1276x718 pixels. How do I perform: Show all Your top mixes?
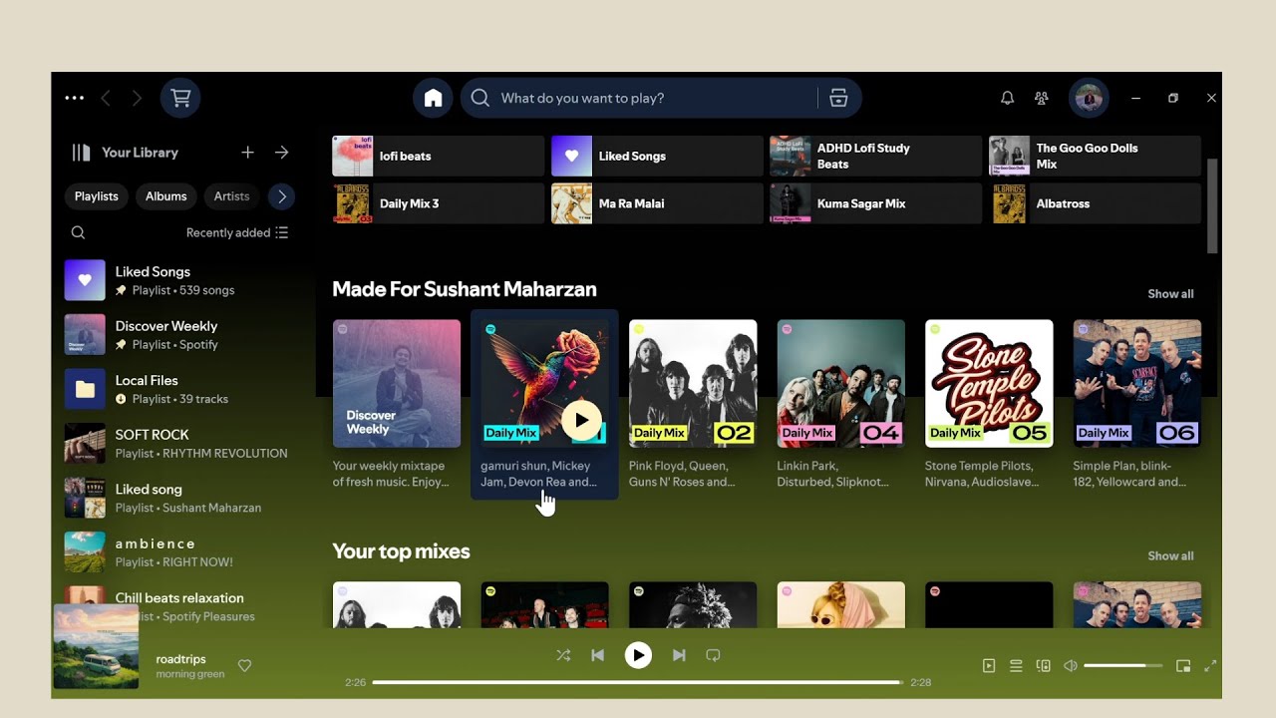[1170, 556]
